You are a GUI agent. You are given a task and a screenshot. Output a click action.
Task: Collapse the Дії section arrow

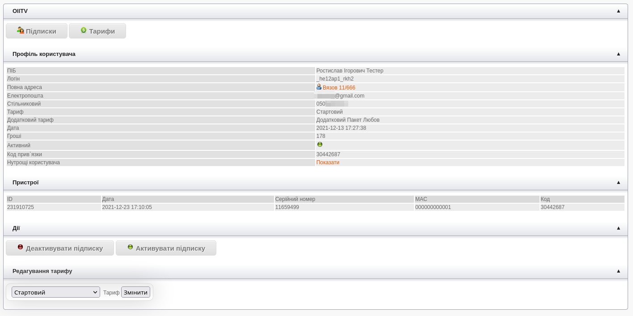(x=618, y=228)
